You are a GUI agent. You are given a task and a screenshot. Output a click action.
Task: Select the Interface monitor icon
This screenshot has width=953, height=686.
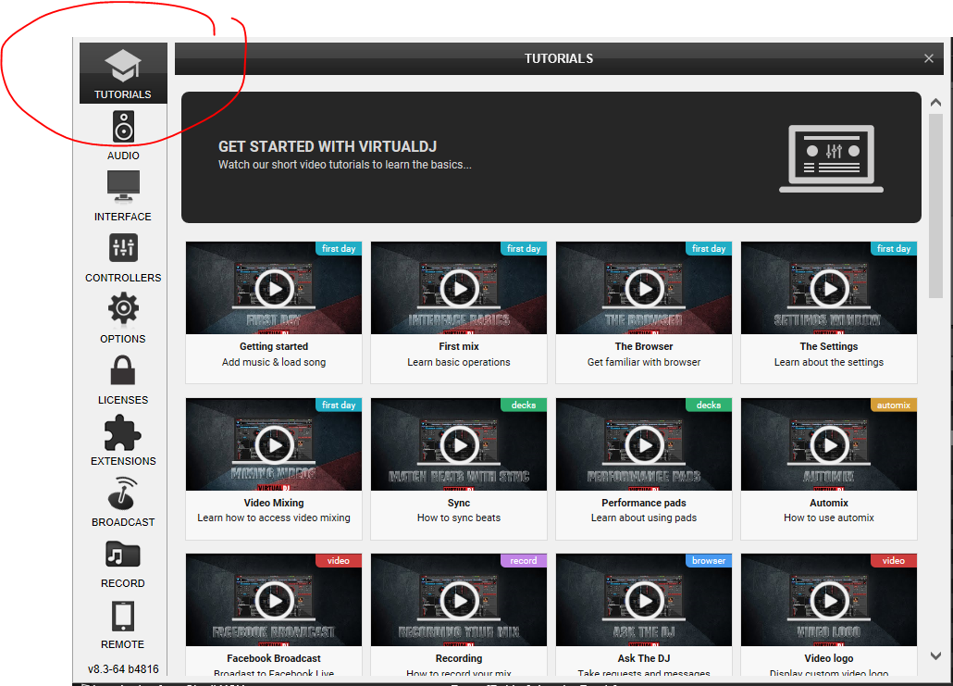click(123, 186)
